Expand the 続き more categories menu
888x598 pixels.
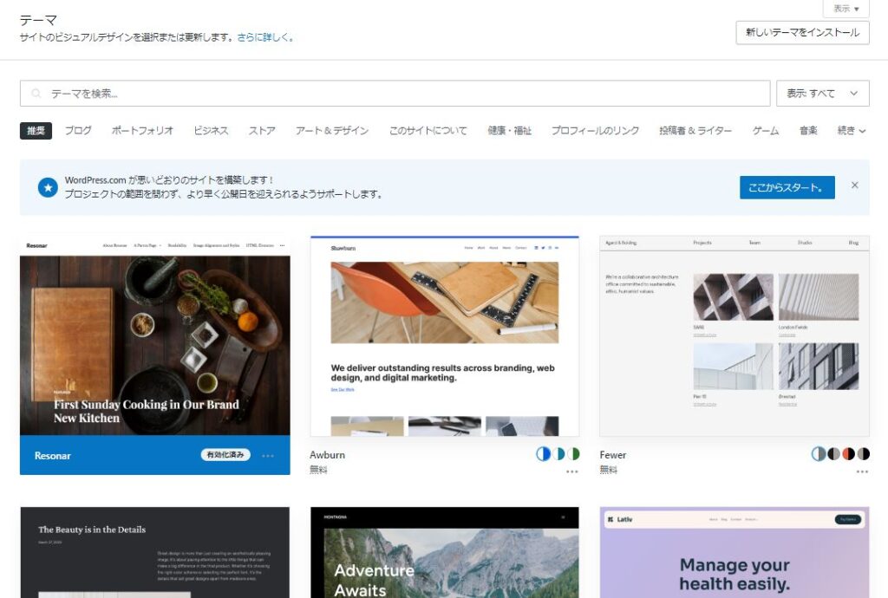point(851,131)
